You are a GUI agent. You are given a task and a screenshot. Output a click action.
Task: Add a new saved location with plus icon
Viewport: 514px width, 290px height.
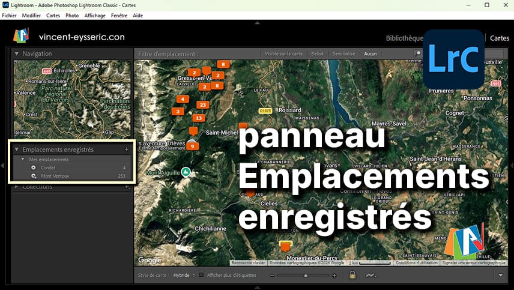(x=126, y=150)
